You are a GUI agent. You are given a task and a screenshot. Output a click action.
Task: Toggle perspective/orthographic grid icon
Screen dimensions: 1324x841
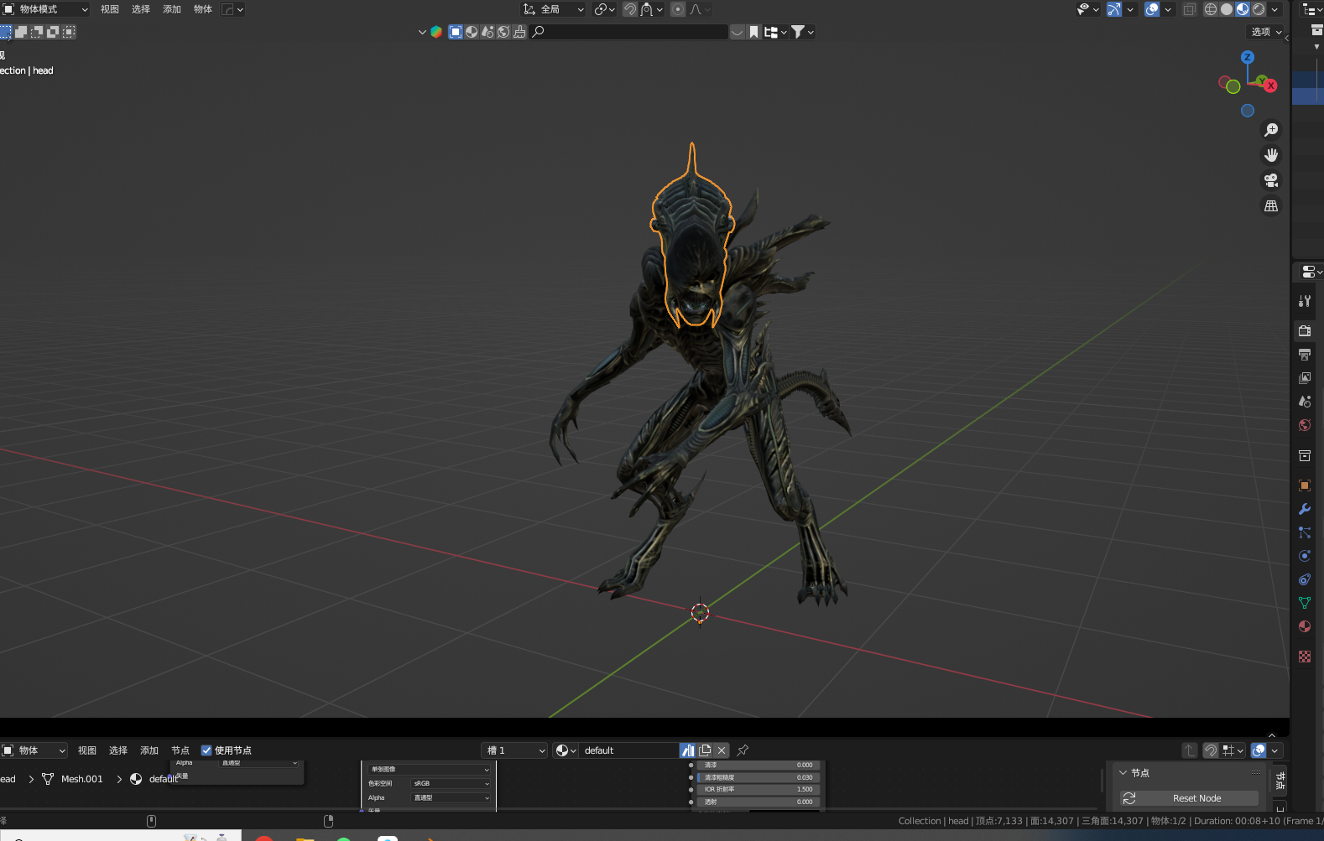(1271, 205)
